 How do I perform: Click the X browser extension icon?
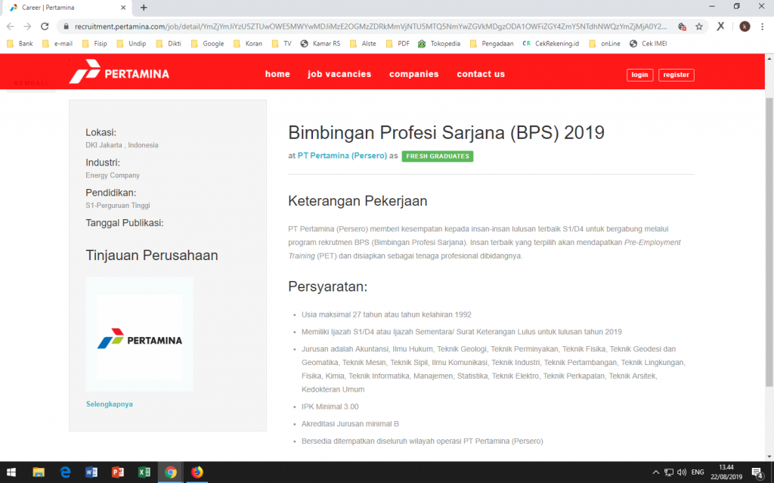[720, 26]
